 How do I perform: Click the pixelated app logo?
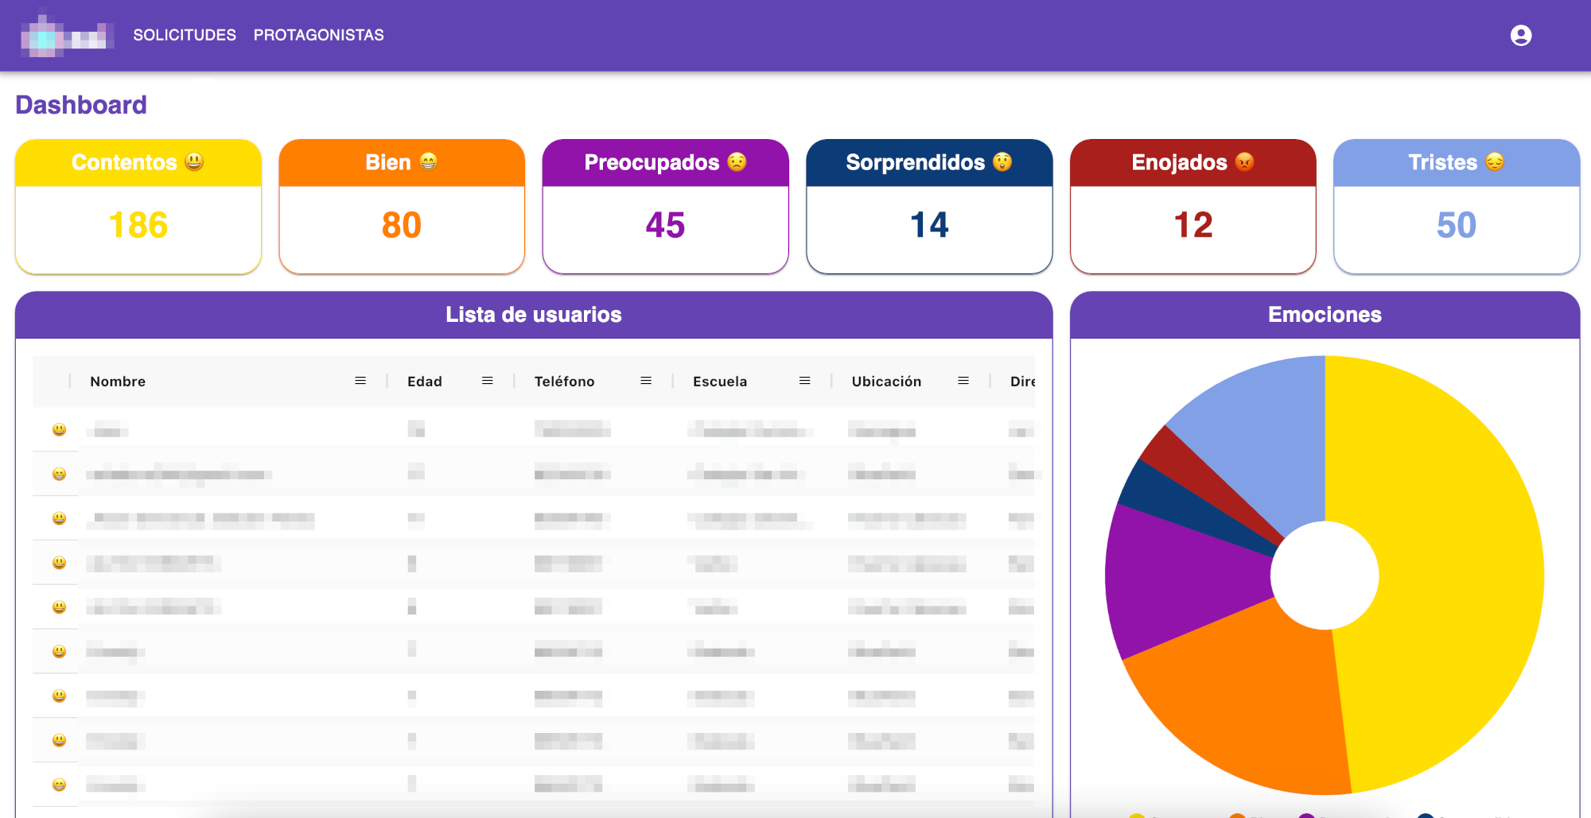point(67,35)
